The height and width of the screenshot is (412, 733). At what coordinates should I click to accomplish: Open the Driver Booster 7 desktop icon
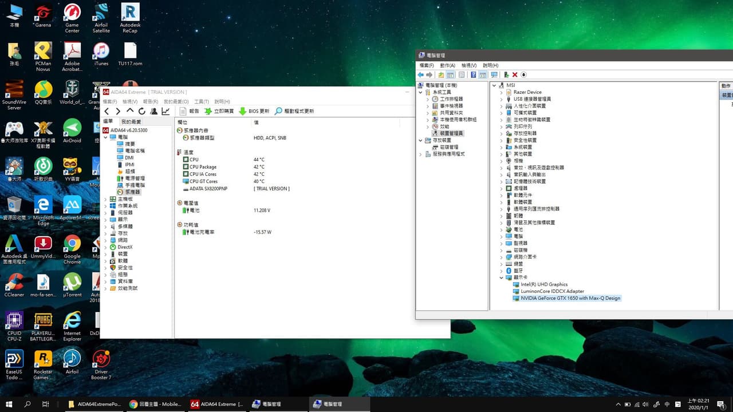[101, 365]
